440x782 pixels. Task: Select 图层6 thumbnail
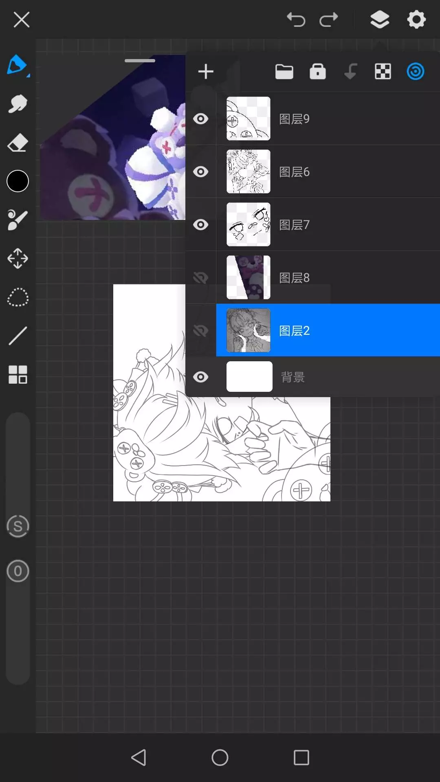coord(248,171)
